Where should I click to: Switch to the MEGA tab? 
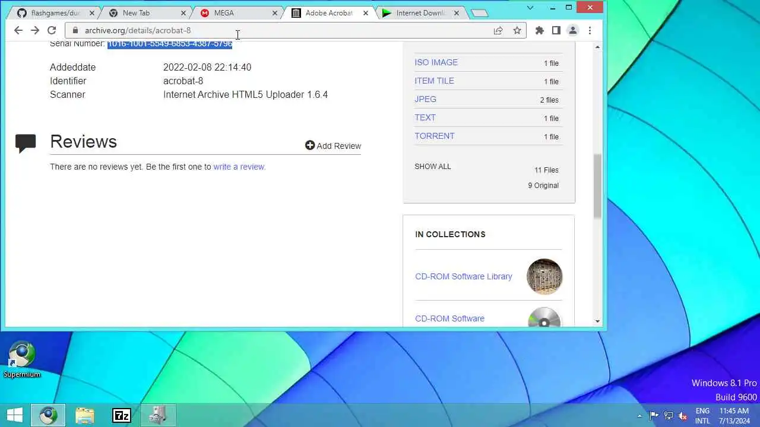[236, 13]
